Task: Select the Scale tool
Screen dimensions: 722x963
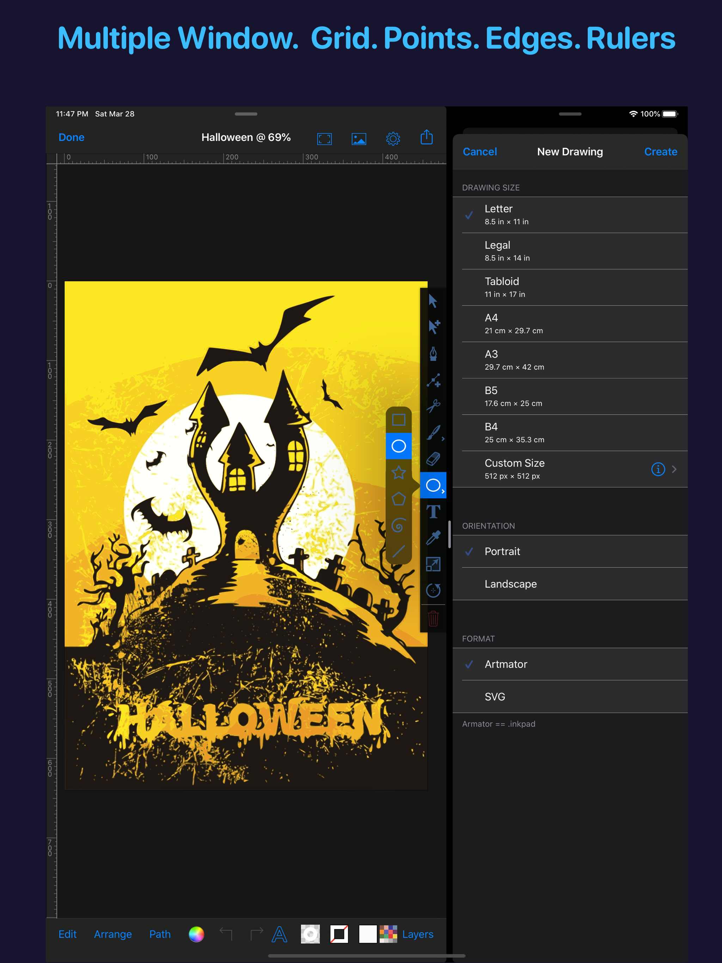Action: [433, 564]
